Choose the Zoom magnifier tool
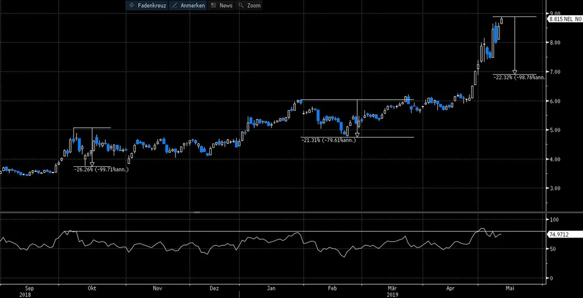583x298 pixels. click(250, 5)
